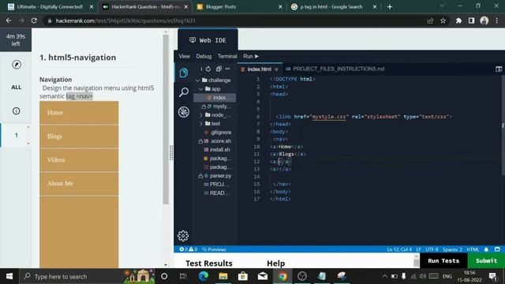Open File Explorer from taskbar

coord(223,276)
